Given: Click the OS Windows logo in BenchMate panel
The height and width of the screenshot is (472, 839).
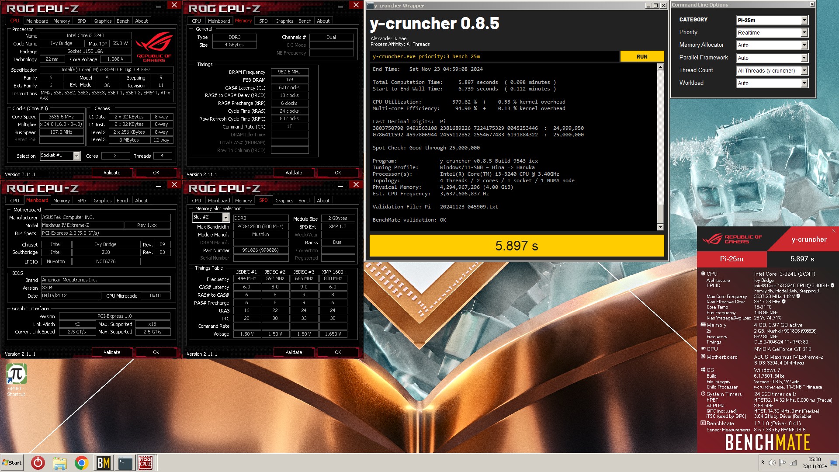Looking at the screenshot, I should [x=703, y=370].
